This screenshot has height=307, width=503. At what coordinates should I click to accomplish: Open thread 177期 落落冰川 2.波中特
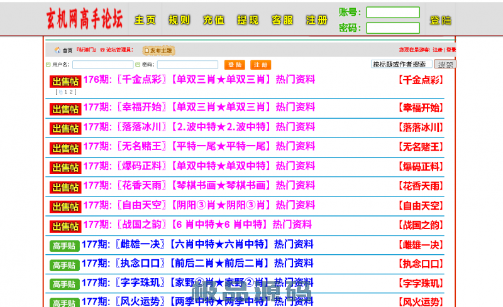tap(199, 127)
